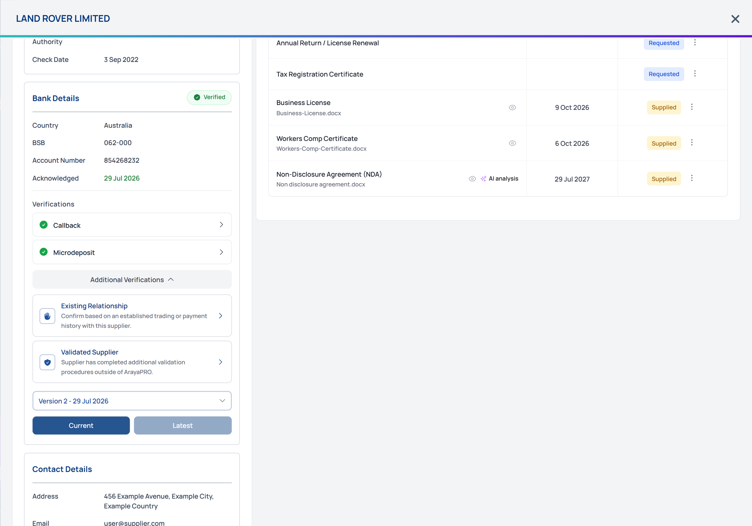Click BSB value 062-000
This screenshot has width=752, height=526.
click(x=118, y=143)
